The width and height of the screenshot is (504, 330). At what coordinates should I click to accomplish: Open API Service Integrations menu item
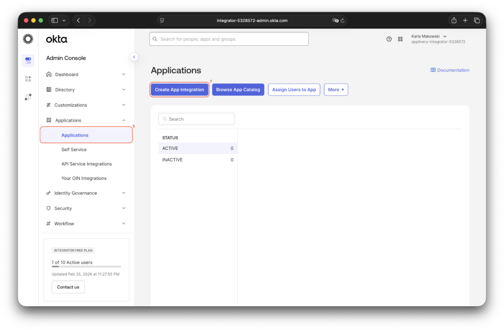87,164
